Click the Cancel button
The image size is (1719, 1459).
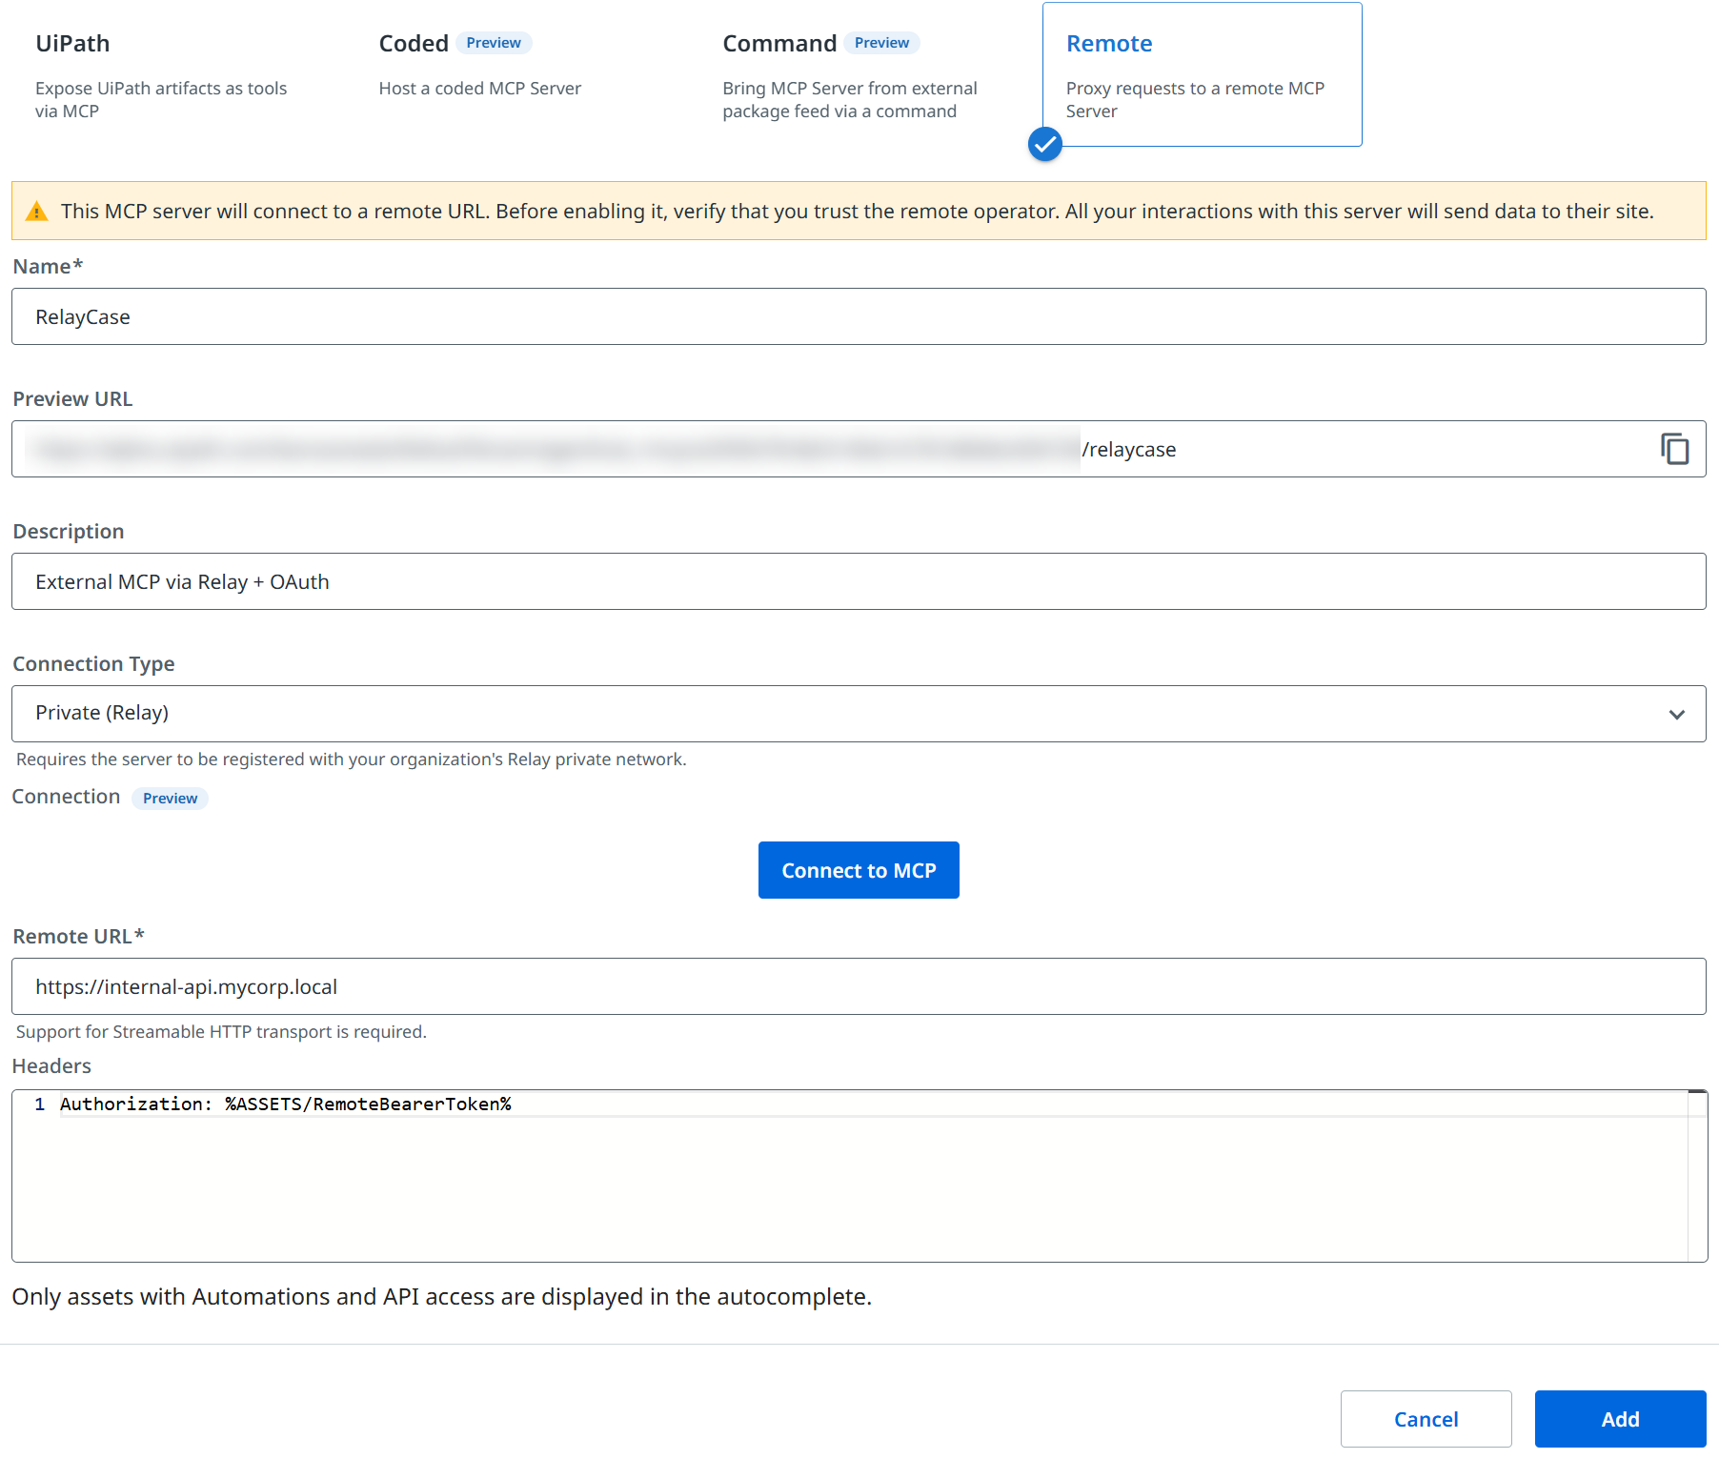pos(1426,1419)
